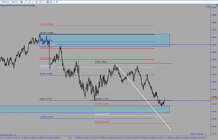This screenshot has width=218, height=140.
Task: Click the orange current price marker
Action: 214,98
